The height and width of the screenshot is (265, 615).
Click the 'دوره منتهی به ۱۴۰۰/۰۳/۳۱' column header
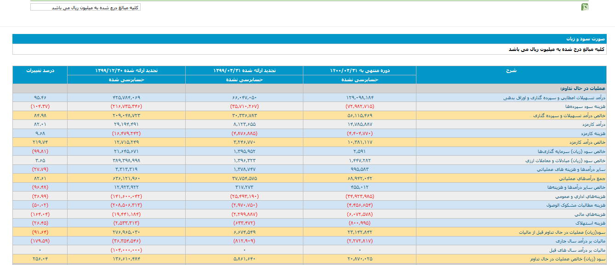pyautogui.click(x=359, y=71)
